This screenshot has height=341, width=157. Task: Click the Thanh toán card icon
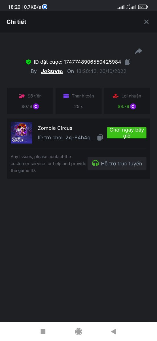66,96
